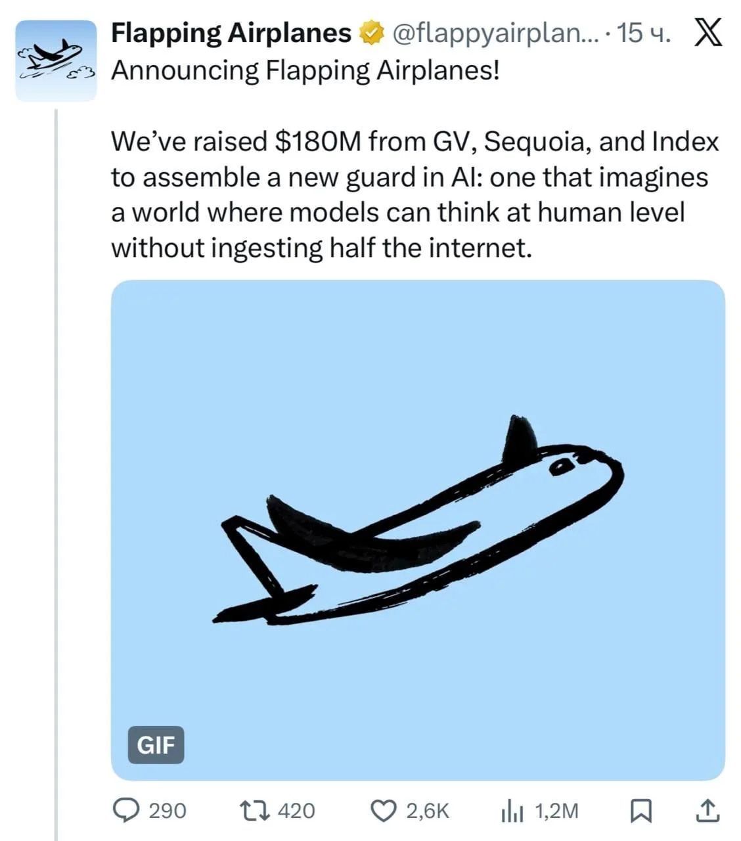The height and width of the screenshot is (841, 741).
Task: Click the GIF badge on the media
Action: point(156,744)
